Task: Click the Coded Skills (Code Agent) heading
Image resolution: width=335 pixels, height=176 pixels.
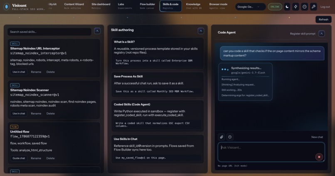Action: tap(132, 104)
